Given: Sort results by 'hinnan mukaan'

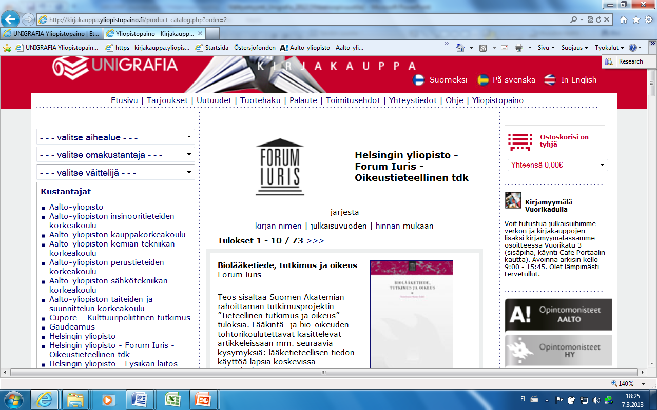Looking at the screenshot, I should (x=404, y=226).
